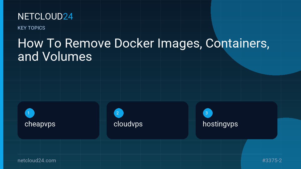Select the cloudvps topic card
Screen dimensions: 301x169
point(147,120)
